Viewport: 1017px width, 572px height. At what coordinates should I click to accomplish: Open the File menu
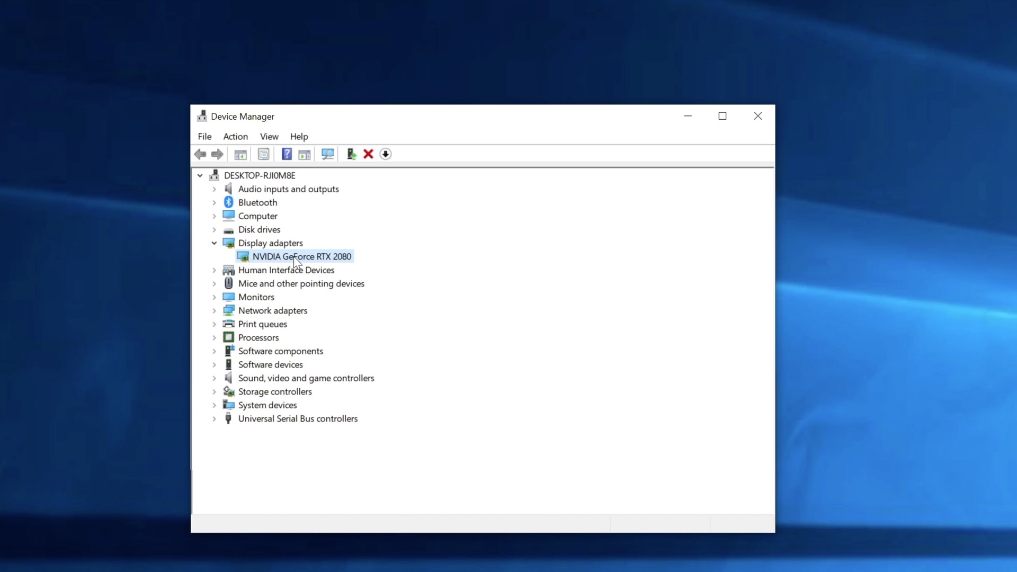204,137
